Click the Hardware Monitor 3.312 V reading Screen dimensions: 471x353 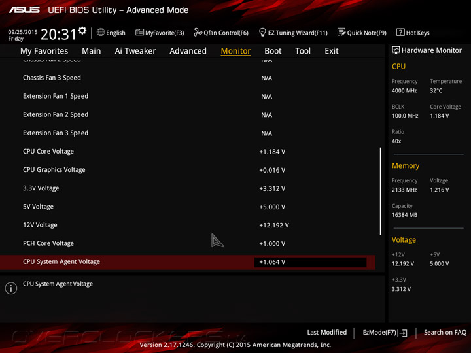[x=401, y=289]
